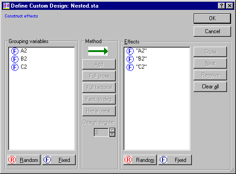236x174 pixels.
Task: Increase the Design degree with up arrow
Action: click(112, 130)
